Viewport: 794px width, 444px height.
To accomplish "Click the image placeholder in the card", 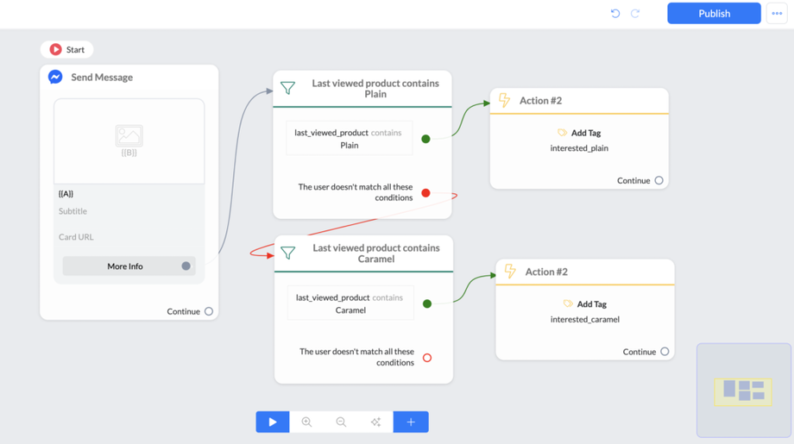I will (x=129, y=141).
